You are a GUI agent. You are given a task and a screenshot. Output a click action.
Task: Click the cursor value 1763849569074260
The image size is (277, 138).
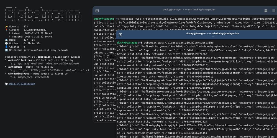tap(197, 54)
